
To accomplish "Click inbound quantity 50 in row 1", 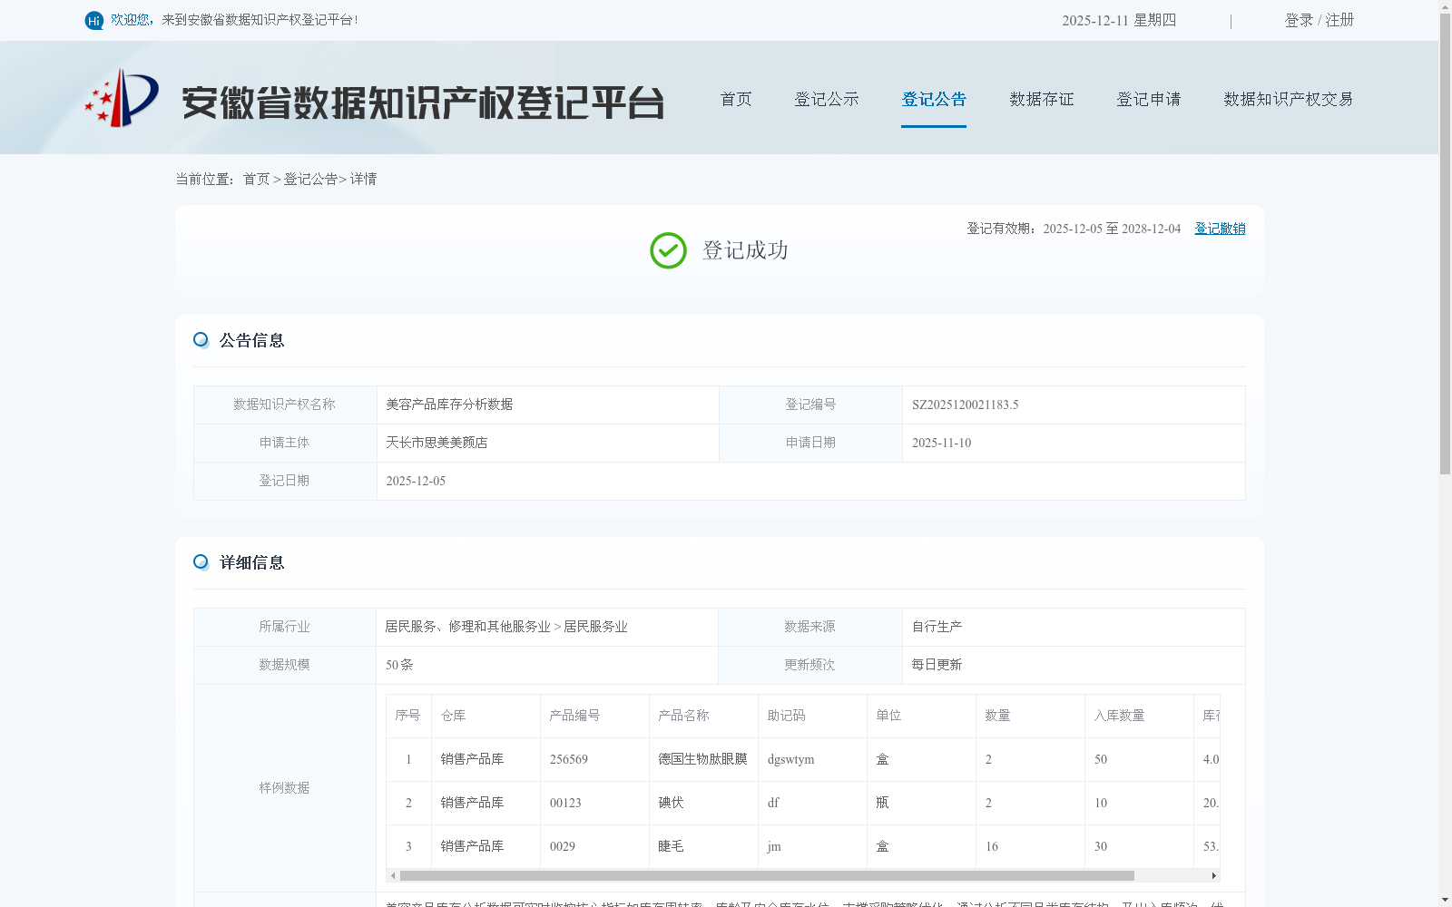I will point(1100,759).
